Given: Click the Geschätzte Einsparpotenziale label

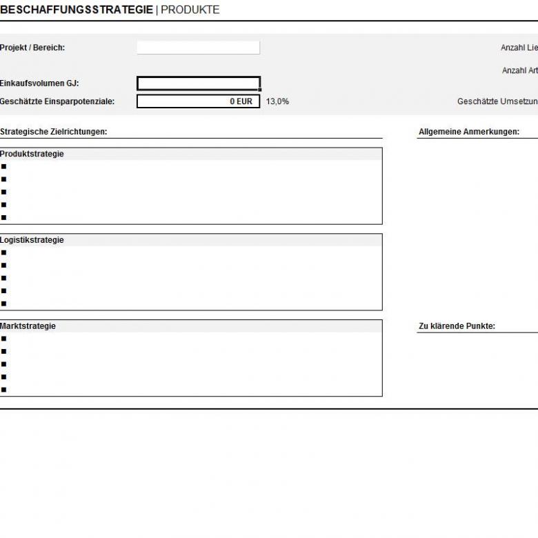Looking at the screenshot, I should (x=57, y=101).
